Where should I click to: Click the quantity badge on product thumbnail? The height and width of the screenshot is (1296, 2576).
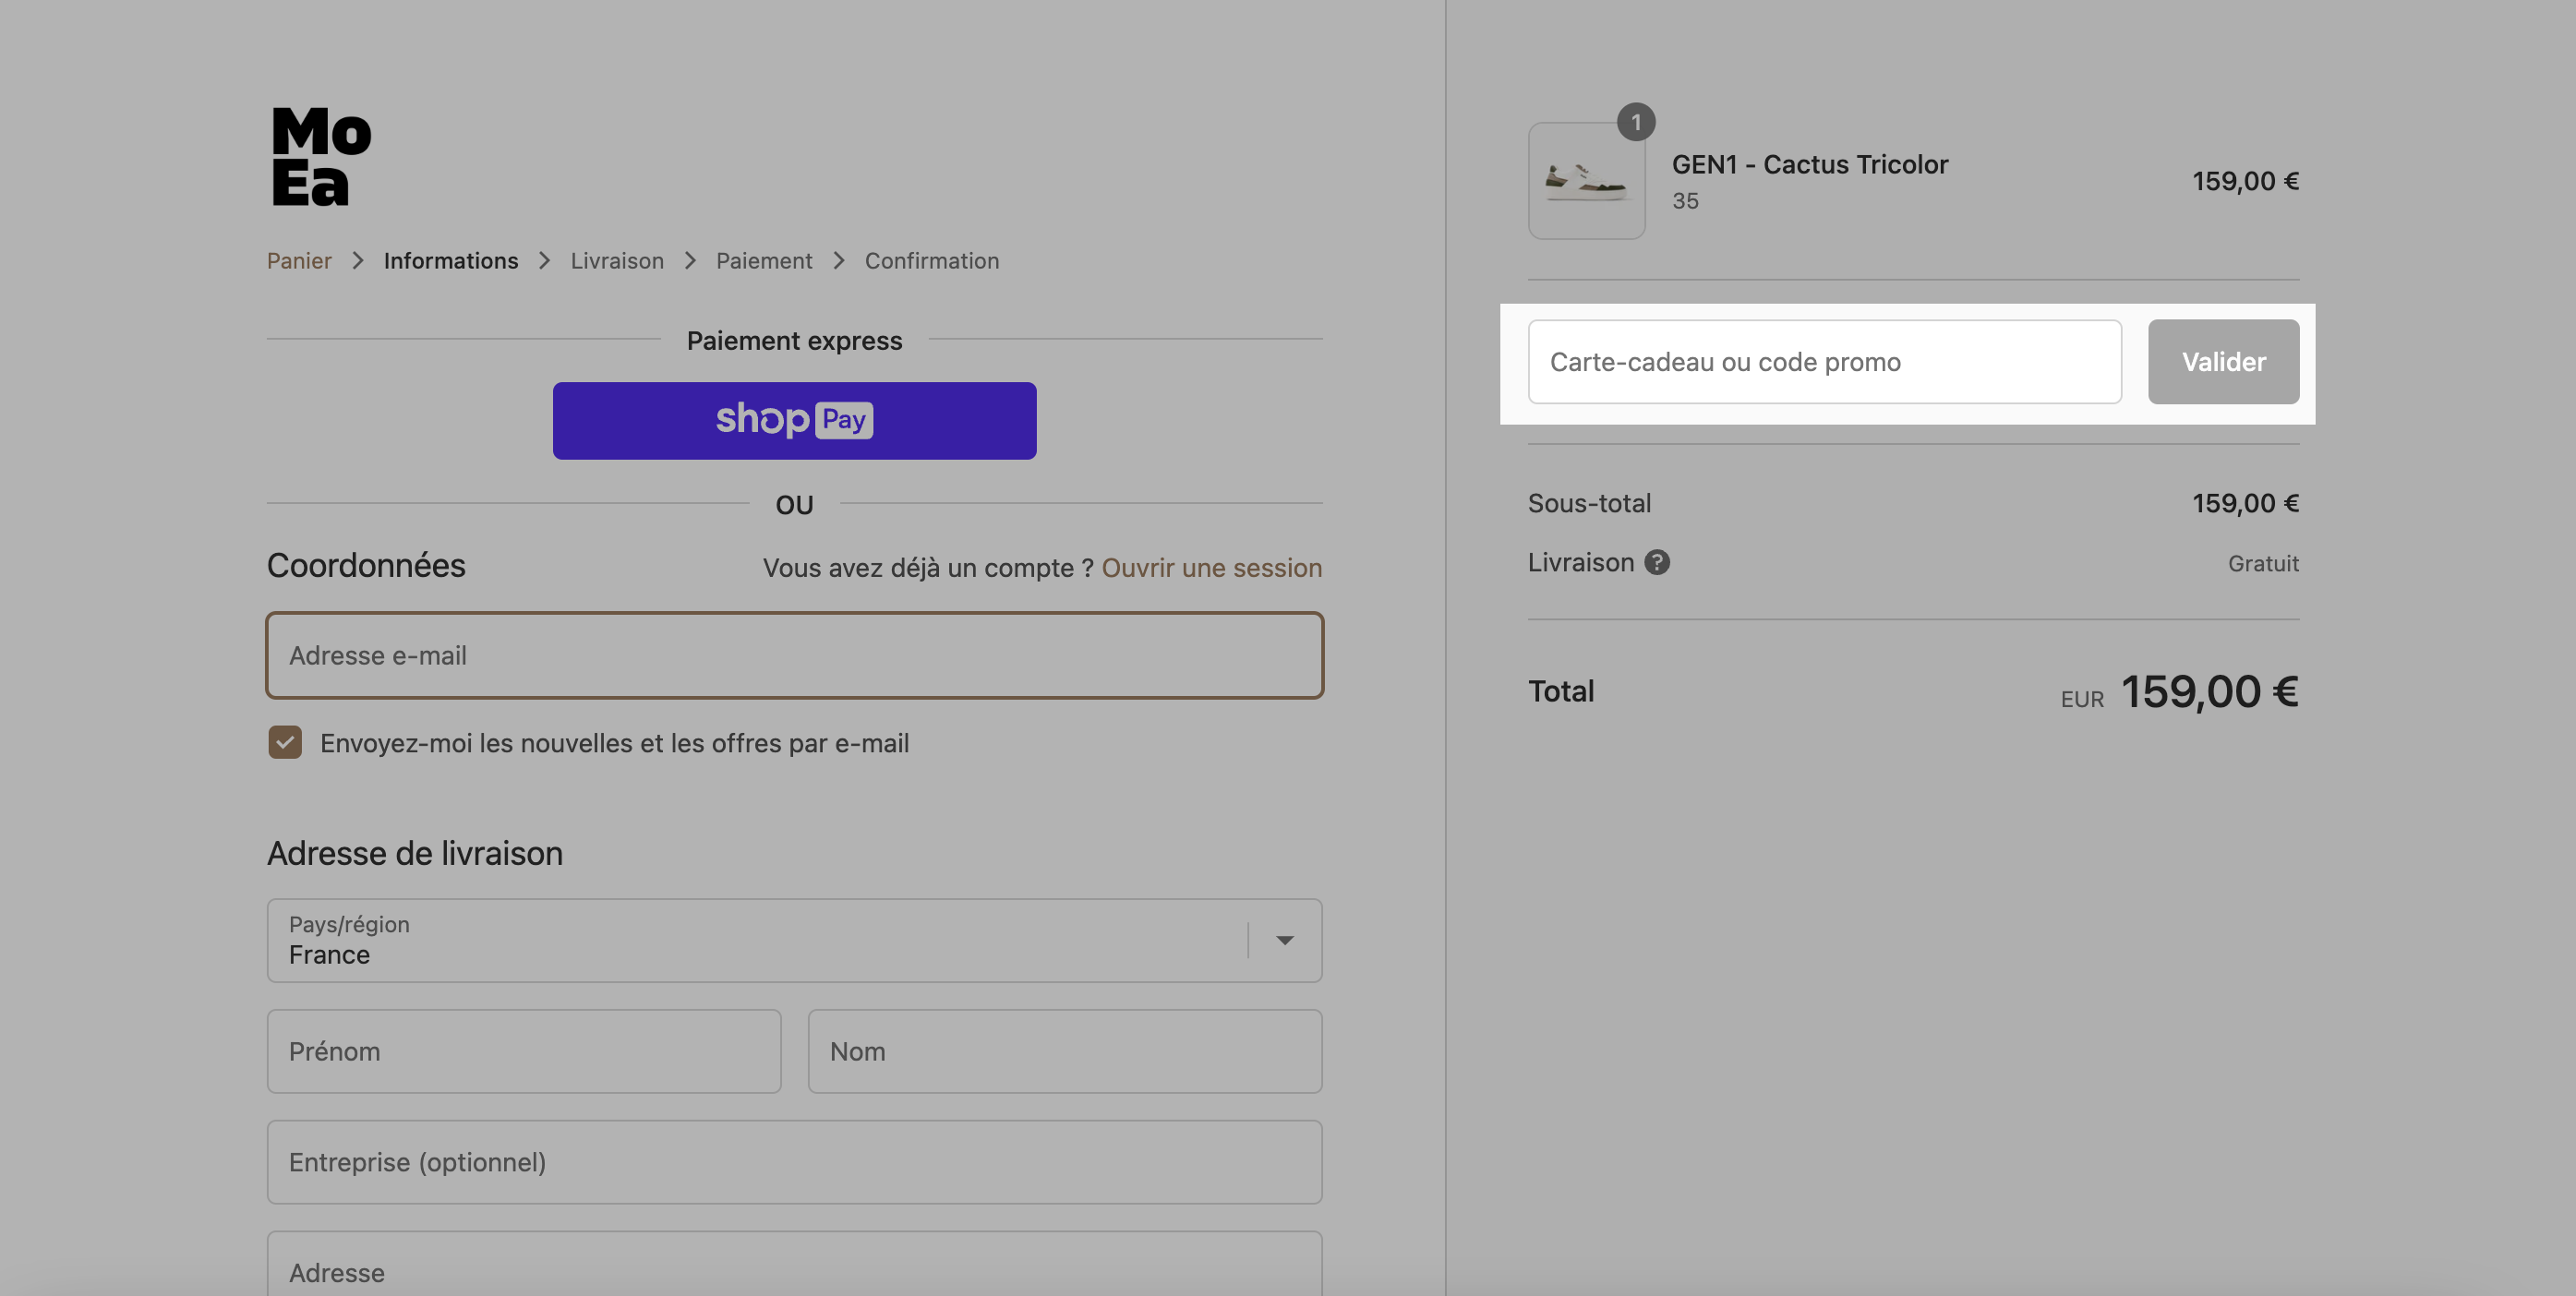1636,122
